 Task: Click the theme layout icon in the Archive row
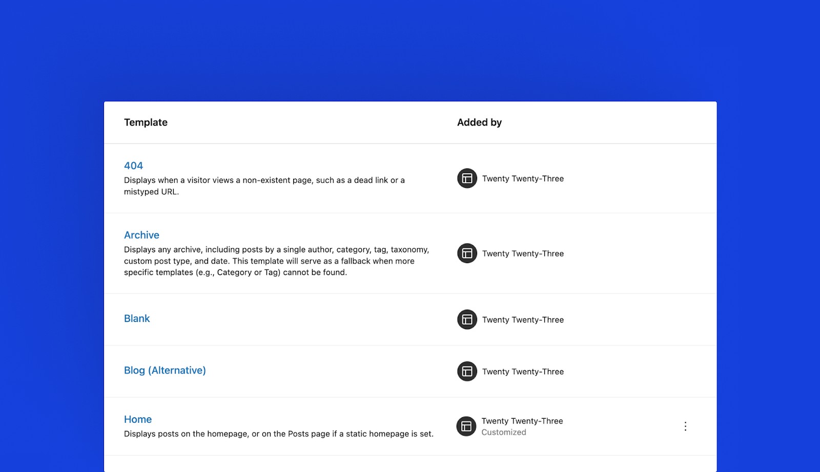pyautogui.click(x=467, y=253)
